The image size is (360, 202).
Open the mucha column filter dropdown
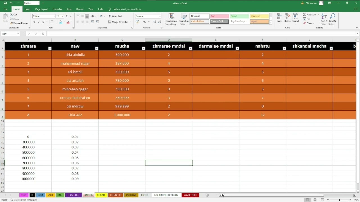coord(143,48)
